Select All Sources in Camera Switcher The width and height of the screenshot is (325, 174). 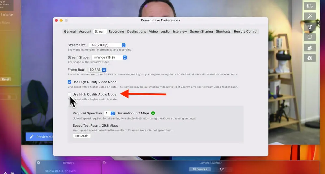200,169
